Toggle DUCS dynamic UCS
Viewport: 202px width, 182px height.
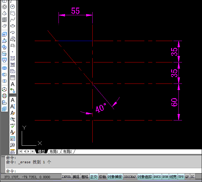click(x=157, y=177)
